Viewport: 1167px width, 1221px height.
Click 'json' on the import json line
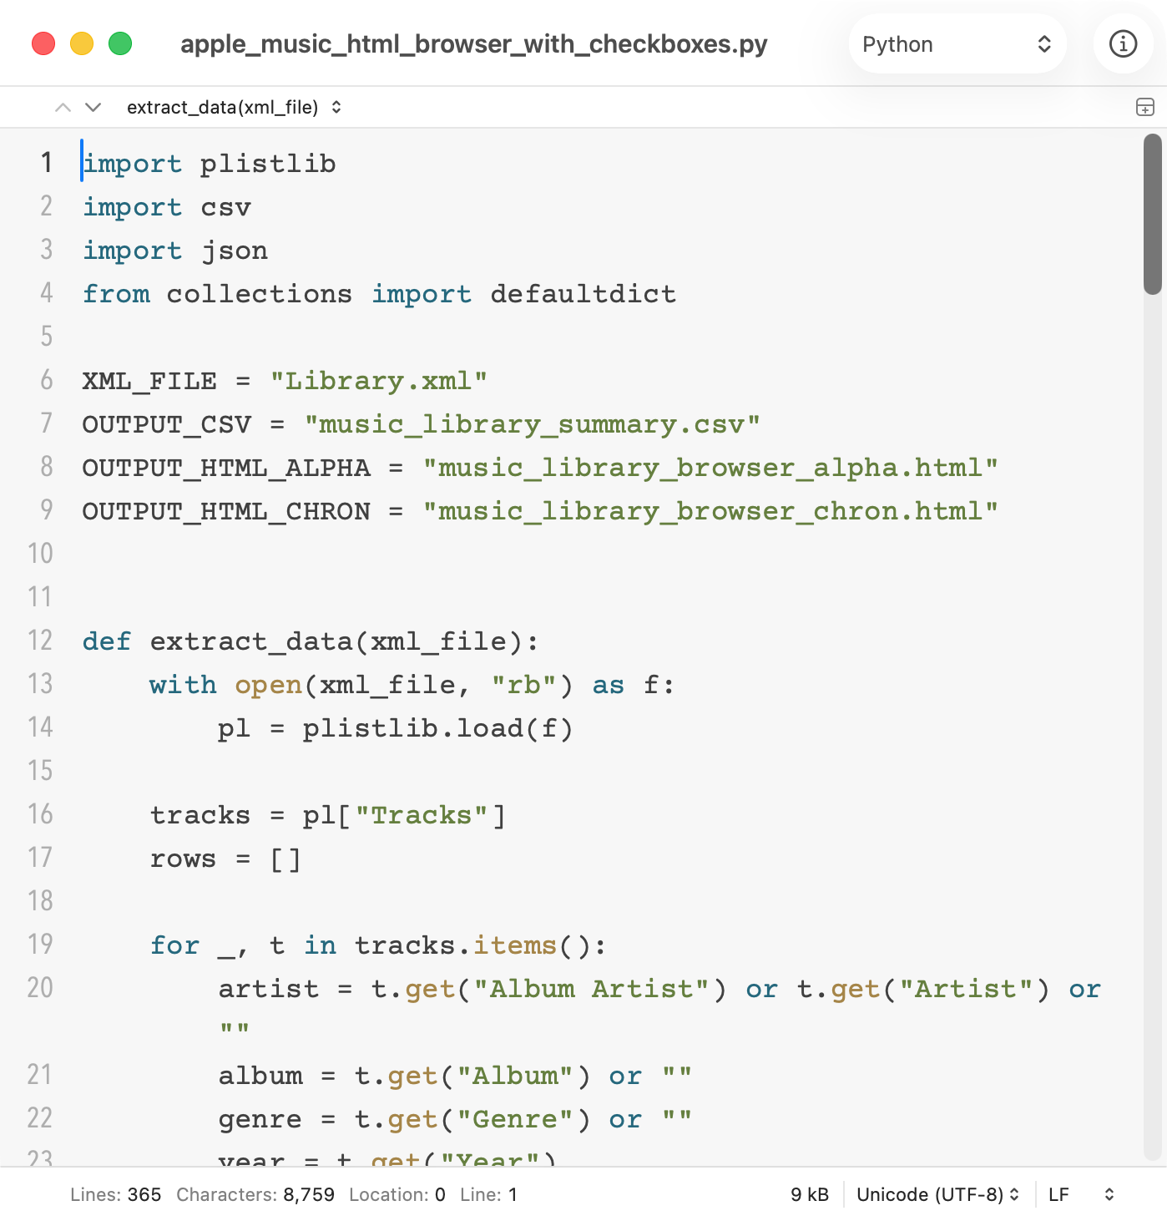click(x=235, y=251)
